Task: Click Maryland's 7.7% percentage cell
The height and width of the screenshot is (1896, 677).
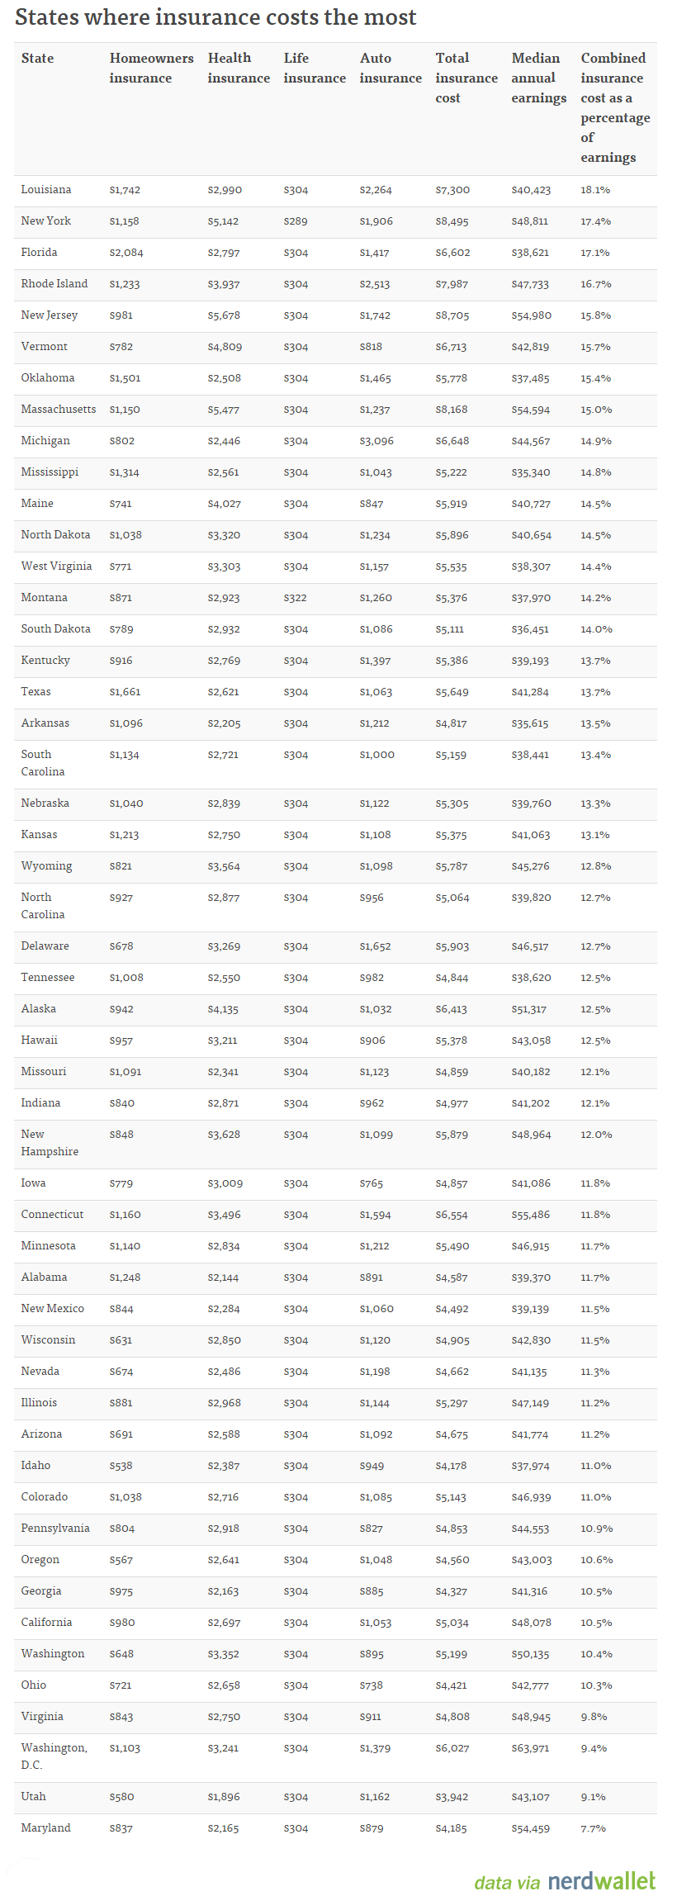Action: (593, 1828)
